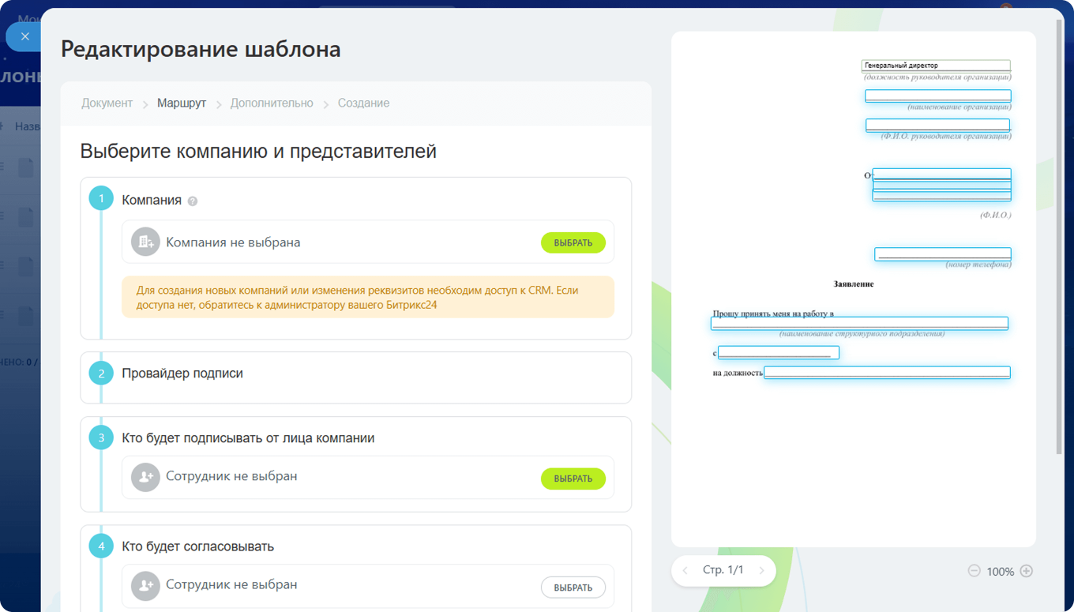Screen dimensions: 1074x612
Task: Open the Создание step
Action: pyautogui.click(x=363, y=103)
